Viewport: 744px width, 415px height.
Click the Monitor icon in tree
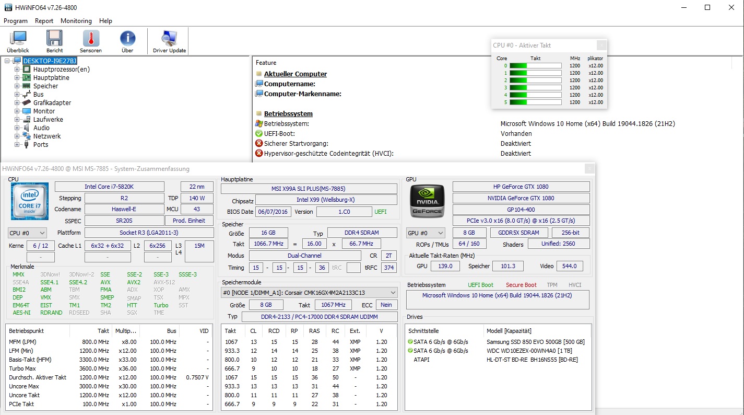pos(27,111)
